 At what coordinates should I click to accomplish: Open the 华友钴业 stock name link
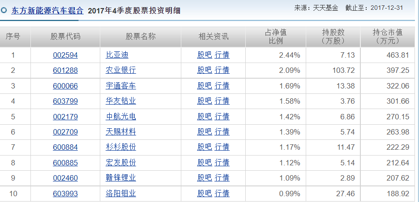(x=121, y=101)
